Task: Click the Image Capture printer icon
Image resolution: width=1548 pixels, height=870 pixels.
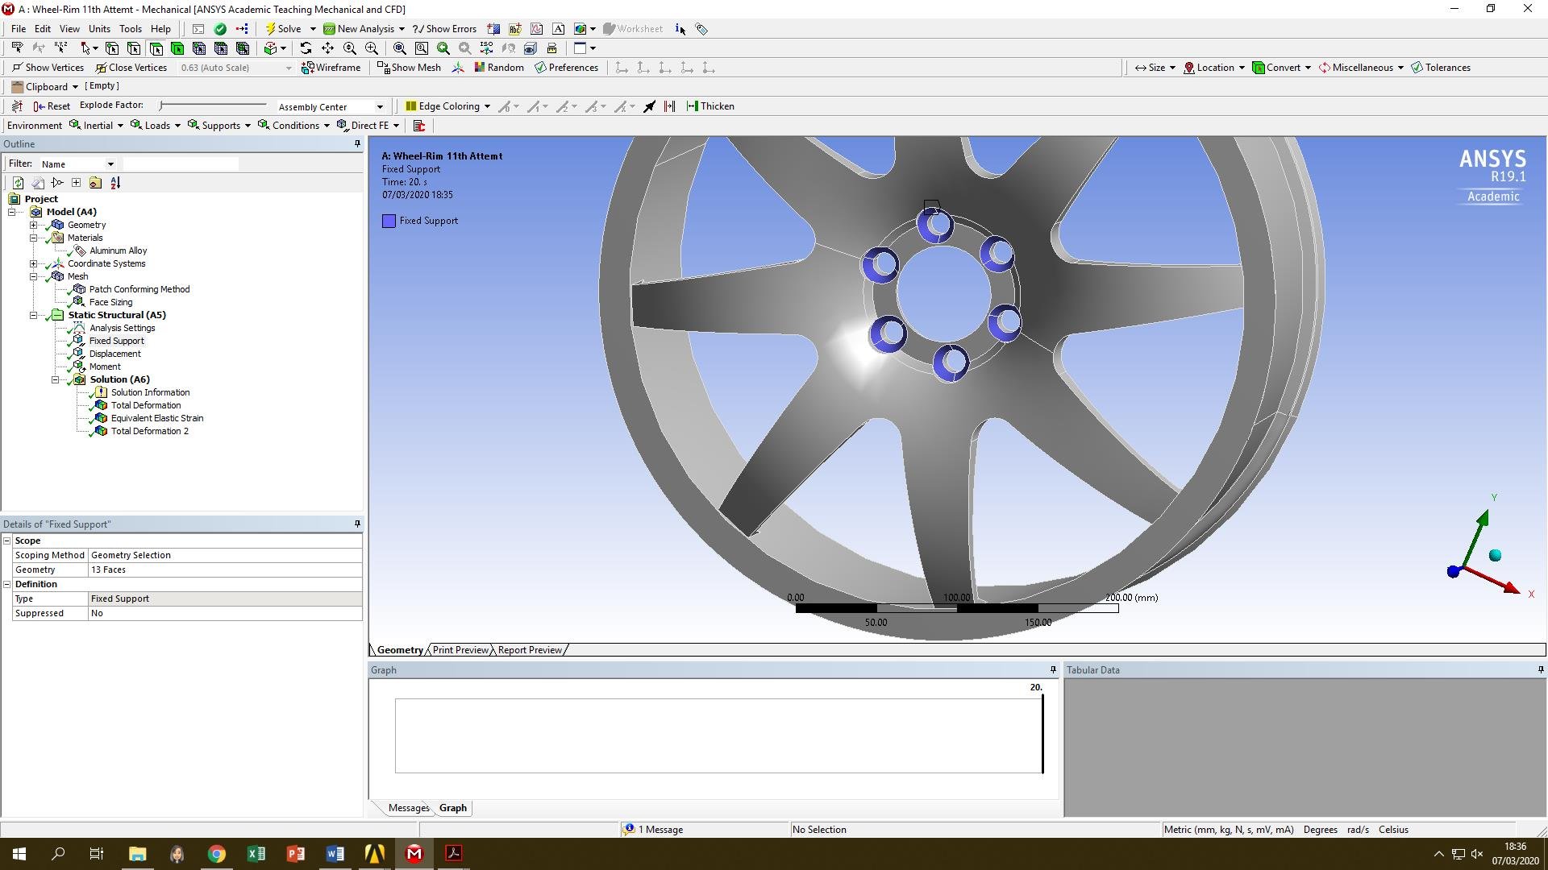Action: click(580, 29)
